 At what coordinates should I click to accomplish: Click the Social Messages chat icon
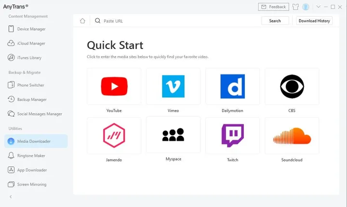[x=11, y=113]
